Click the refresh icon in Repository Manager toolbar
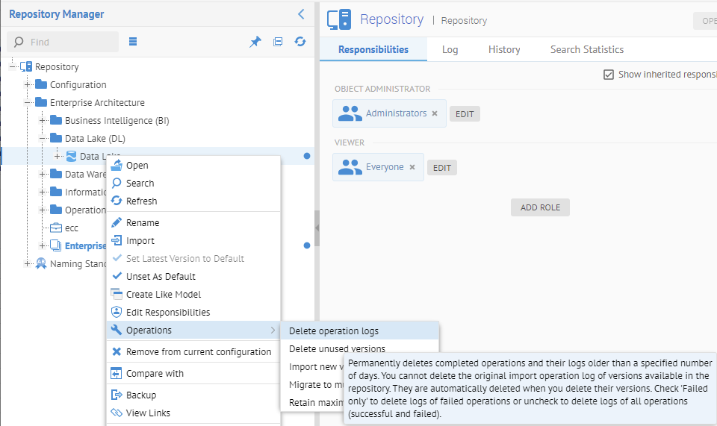Image resolution: width=717 pixels, height=426 pixels. point(300,42)
